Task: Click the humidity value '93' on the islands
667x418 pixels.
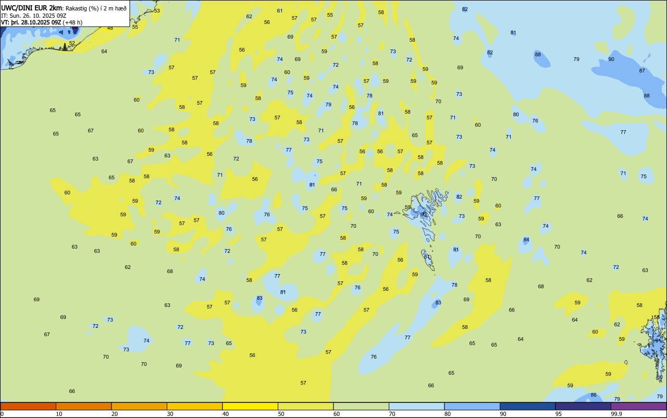Action: (x=424, y=214)
